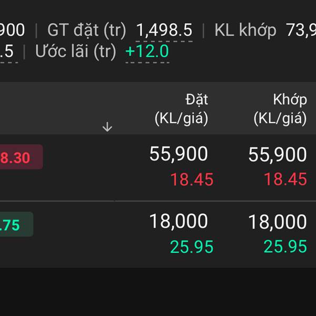316x316 pixels.
Task: Click 18,000 volume in the Khớp column
Action: tap(278, 222)
